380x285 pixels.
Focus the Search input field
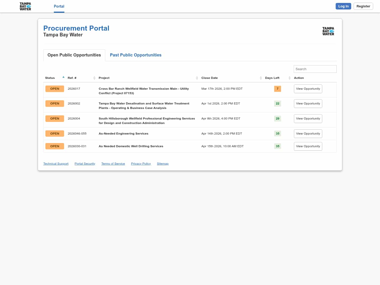tap(315, 69)
